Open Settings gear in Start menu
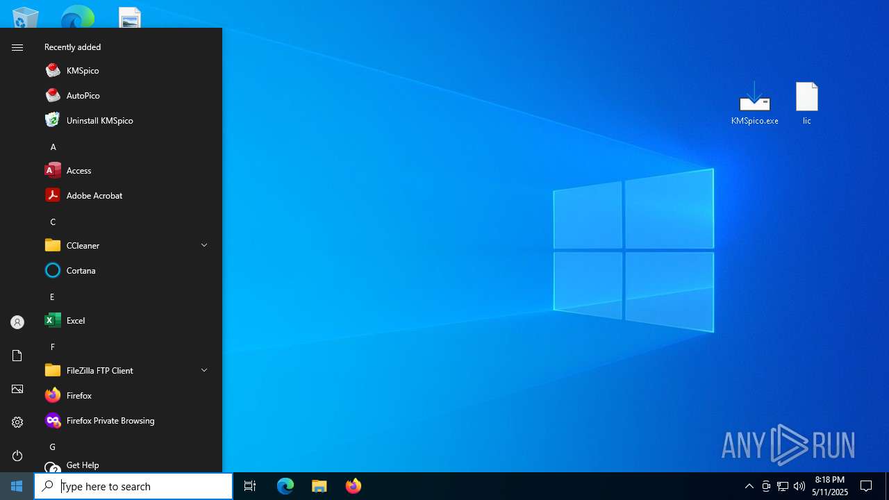The height and width of the screenshot is (500, 889). 17,422
